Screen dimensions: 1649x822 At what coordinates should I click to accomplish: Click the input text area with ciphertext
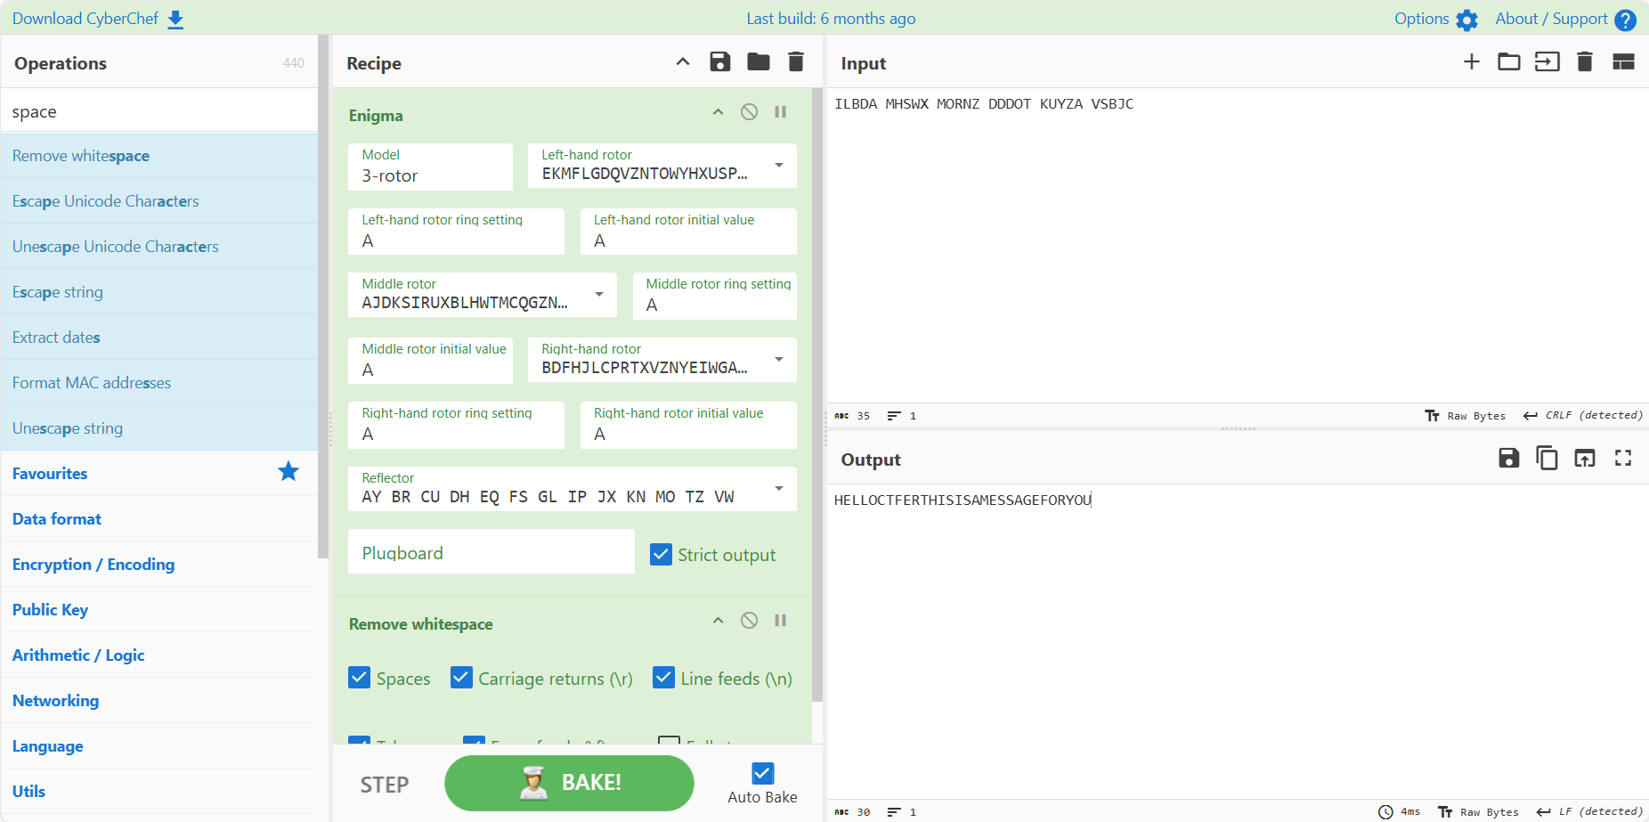(1238, 245)
